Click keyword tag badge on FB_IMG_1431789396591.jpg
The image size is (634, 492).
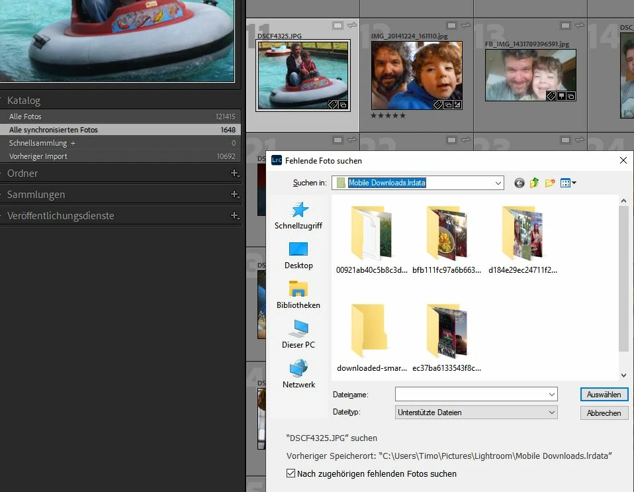(551, 96)
